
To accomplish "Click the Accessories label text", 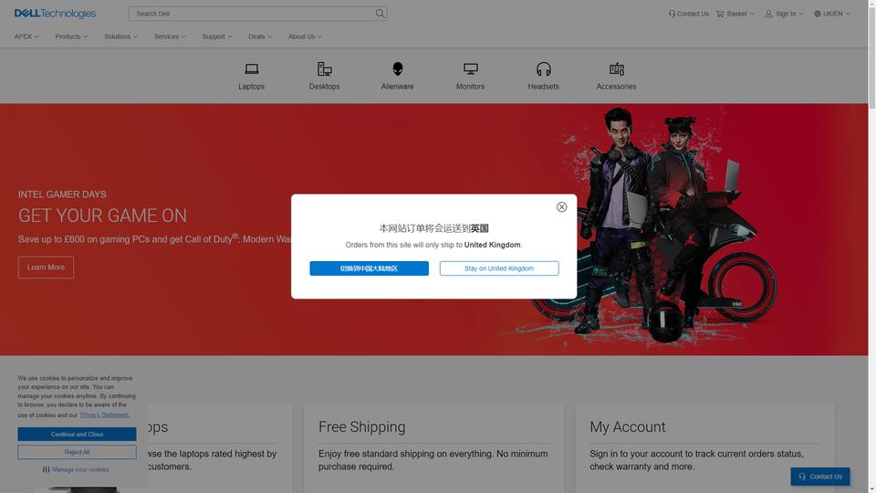I will (616, 87).
